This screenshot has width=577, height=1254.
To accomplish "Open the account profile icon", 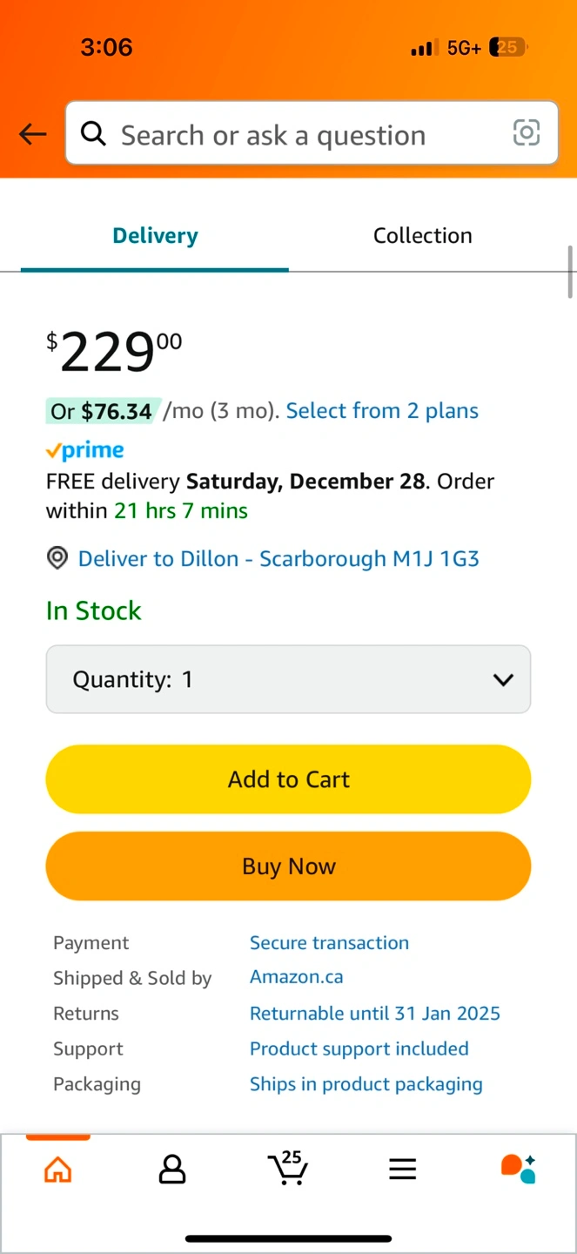I will pyautogui.click(x=172, y=1170).
